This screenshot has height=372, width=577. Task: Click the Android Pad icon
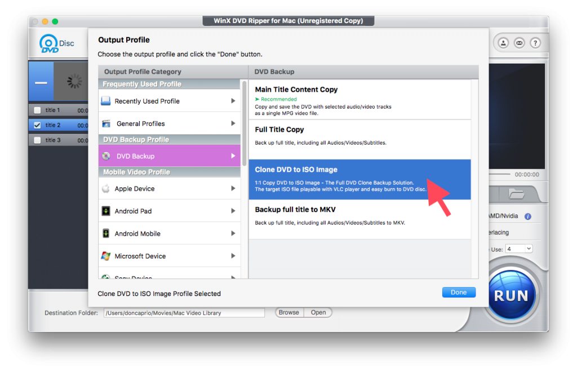point(106,211)
